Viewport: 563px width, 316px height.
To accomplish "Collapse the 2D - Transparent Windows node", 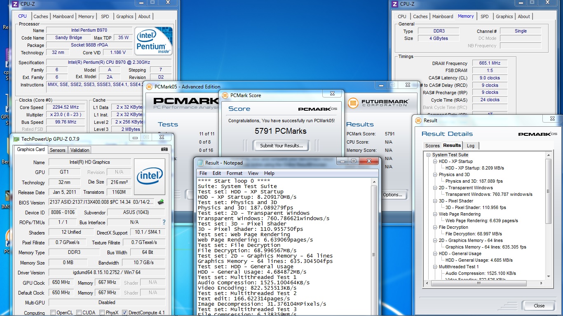I will pos(435,188).
